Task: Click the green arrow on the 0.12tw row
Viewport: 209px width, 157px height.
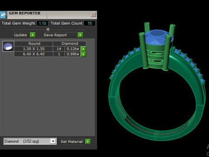Action: pos(83,49)
